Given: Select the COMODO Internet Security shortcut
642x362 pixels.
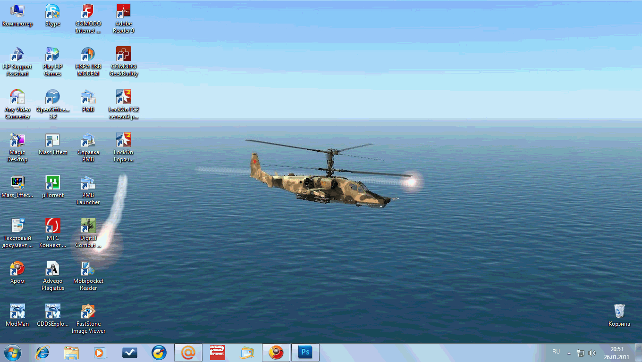Looking at the screenshot, I should (88, 19).
